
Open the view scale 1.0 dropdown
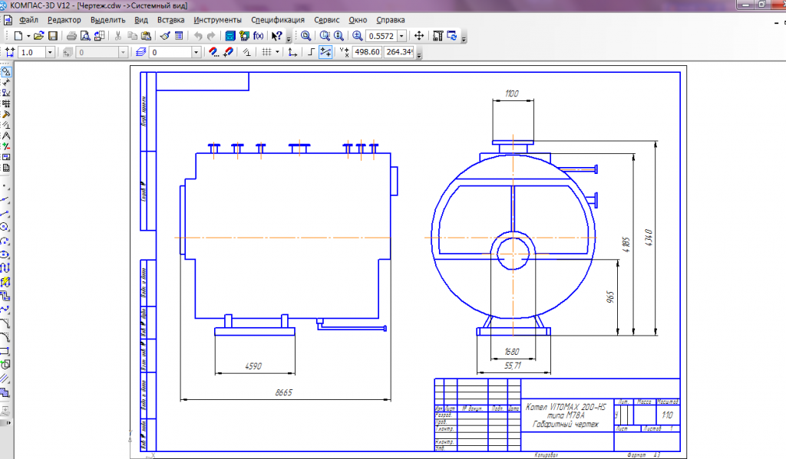click(x=50, y=52)
